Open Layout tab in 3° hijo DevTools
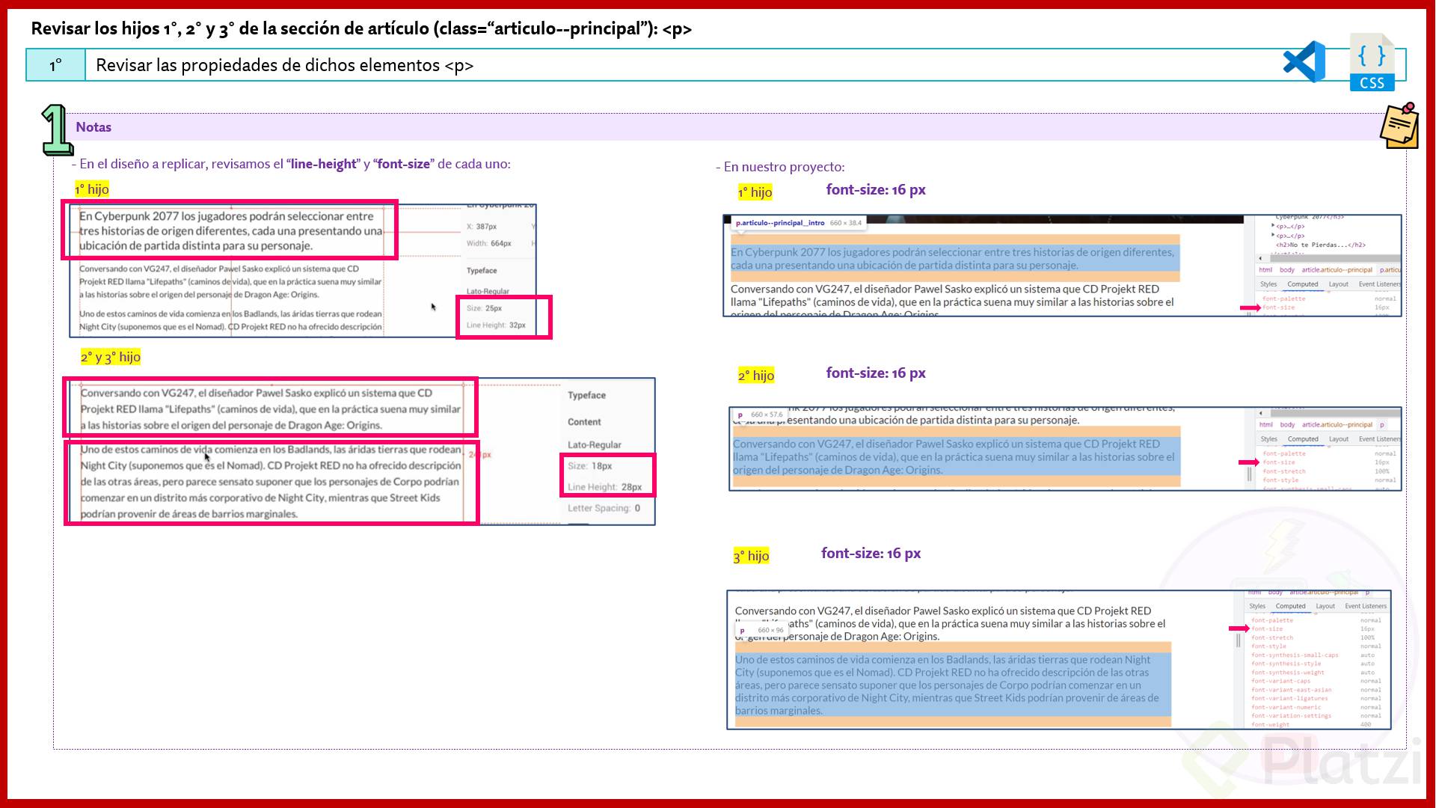Screen dimensions: 1436x808 pos(1325,606)
